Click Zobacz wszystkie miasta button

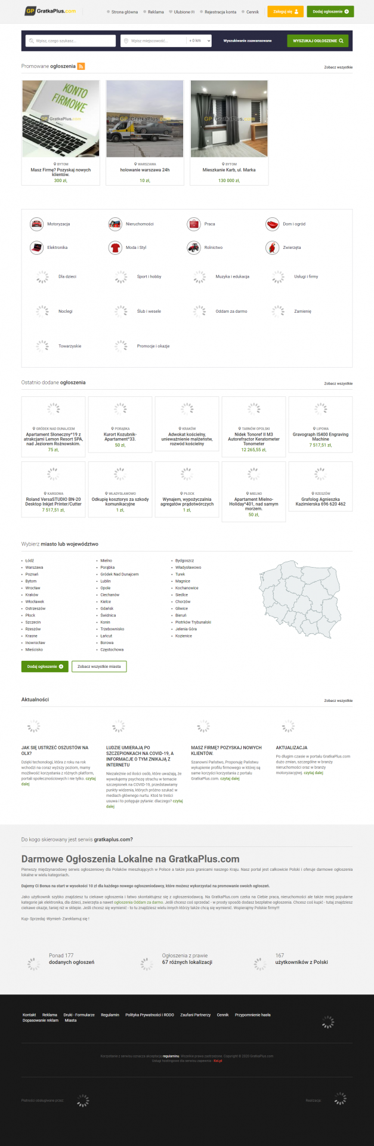(99, 666)
